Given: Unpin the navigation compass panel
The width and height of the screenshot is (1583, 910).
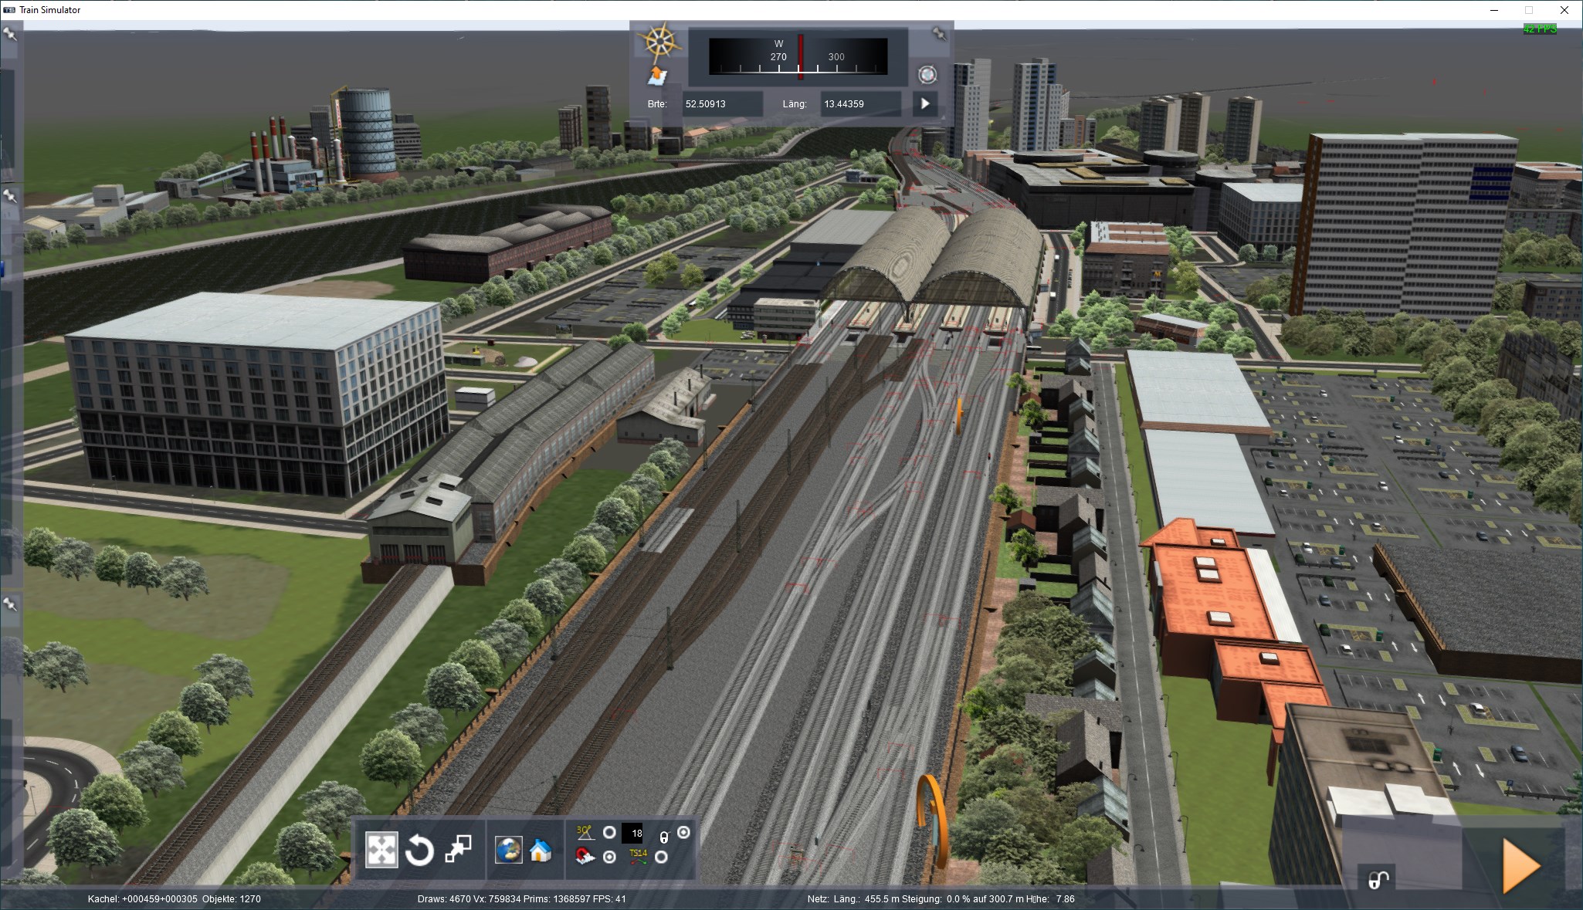Looking at the screenshot, I should point(938,33).
